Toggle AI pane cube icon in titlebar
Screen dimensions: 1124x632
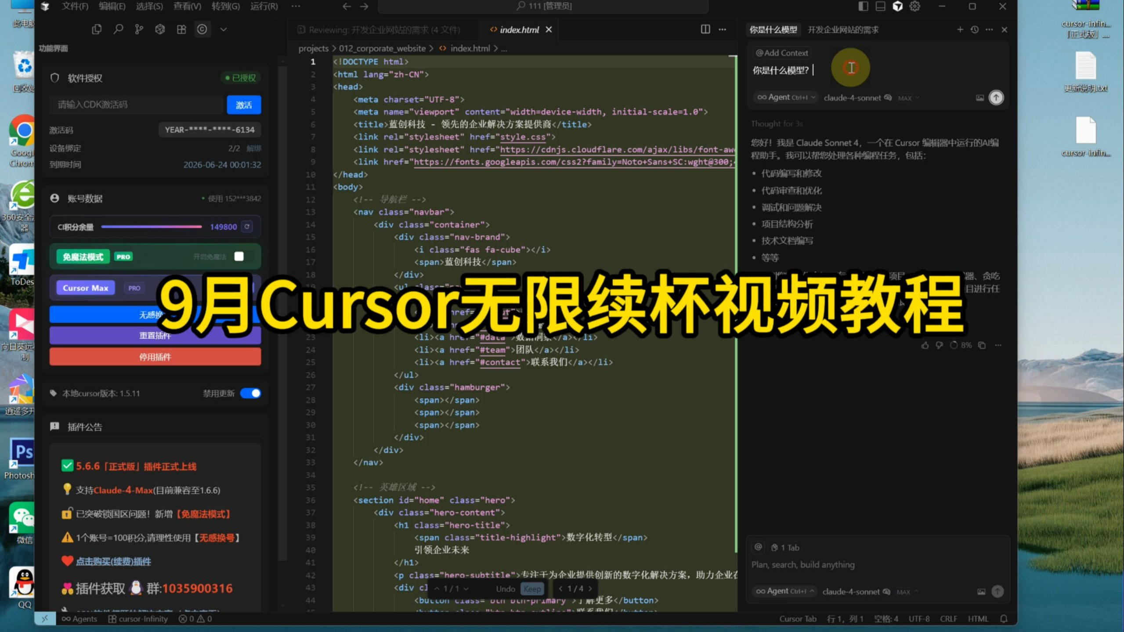click(897, 6)
